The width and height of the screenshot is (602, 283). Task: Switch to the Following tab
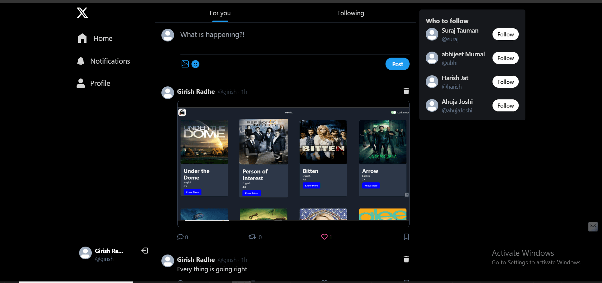[x=351, y=13]
